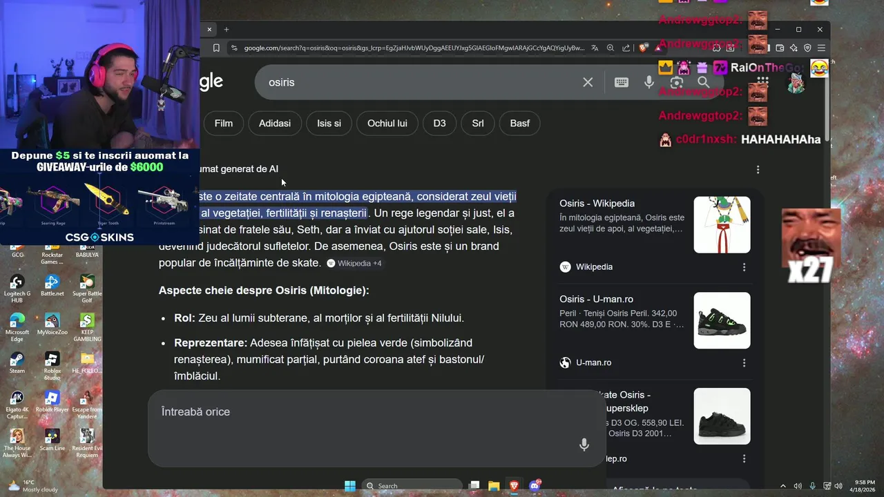Select the Microsoft Edge desktop shortcut

[17, 327]
